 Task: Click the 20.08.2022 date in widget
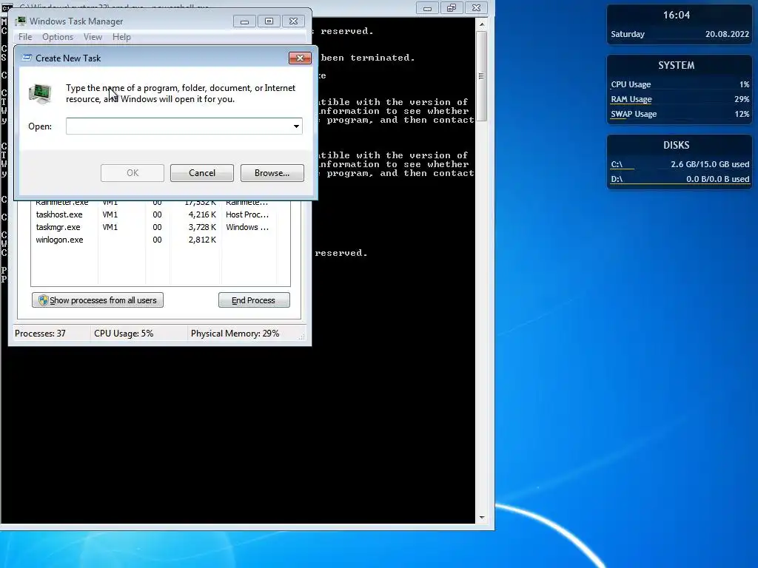[727, 34]
